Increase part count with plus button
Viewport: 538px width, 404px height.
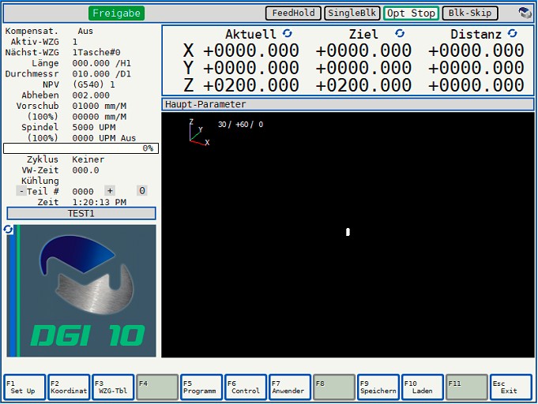pyautogui.click(x=110, y=191)
